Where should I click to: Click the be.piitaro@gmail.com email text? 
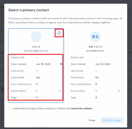[x=36, y=51]
